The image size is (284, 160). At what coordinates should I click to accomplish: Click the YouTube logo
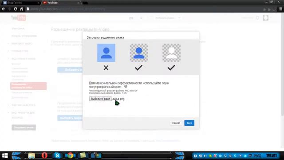pyautogui.click(x=19, y=18)
